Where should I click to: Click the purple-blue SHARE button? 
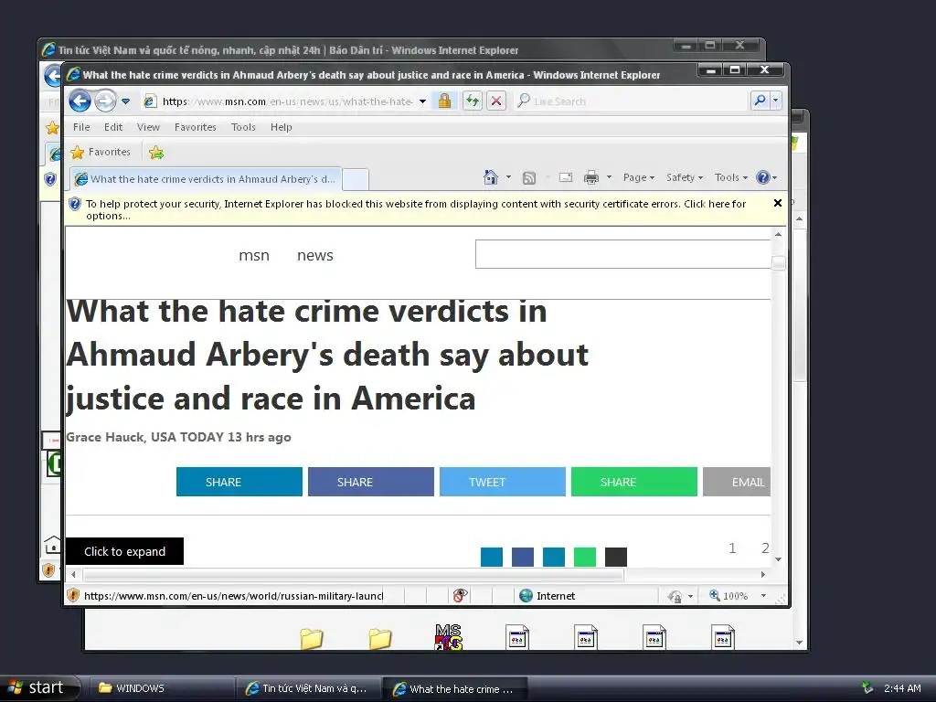pos(371,482)
